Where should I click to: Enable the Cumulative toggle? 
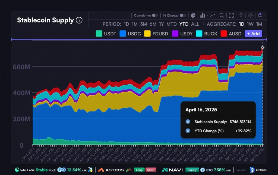pyautogui.click(x=155, y=15)
